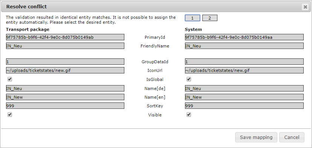312x148 pixels.
Task: Switch to entity option 2
Action: point(210,18)
